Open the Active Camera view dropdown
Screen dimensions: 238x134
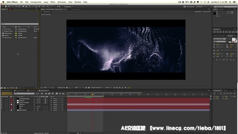click(x=97, y=87)
